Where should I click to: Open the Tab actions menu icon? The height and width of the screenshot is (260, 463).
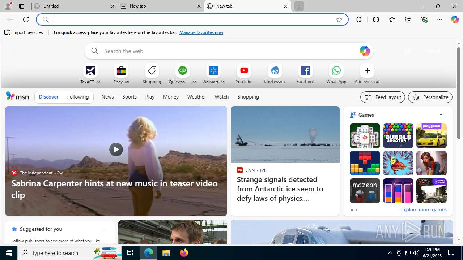22,6
